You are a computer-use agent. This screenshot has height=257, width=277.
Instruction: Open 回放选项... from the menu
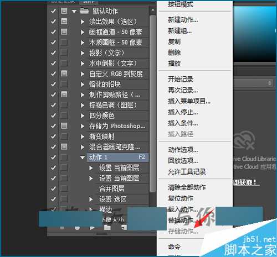point(183,161)
